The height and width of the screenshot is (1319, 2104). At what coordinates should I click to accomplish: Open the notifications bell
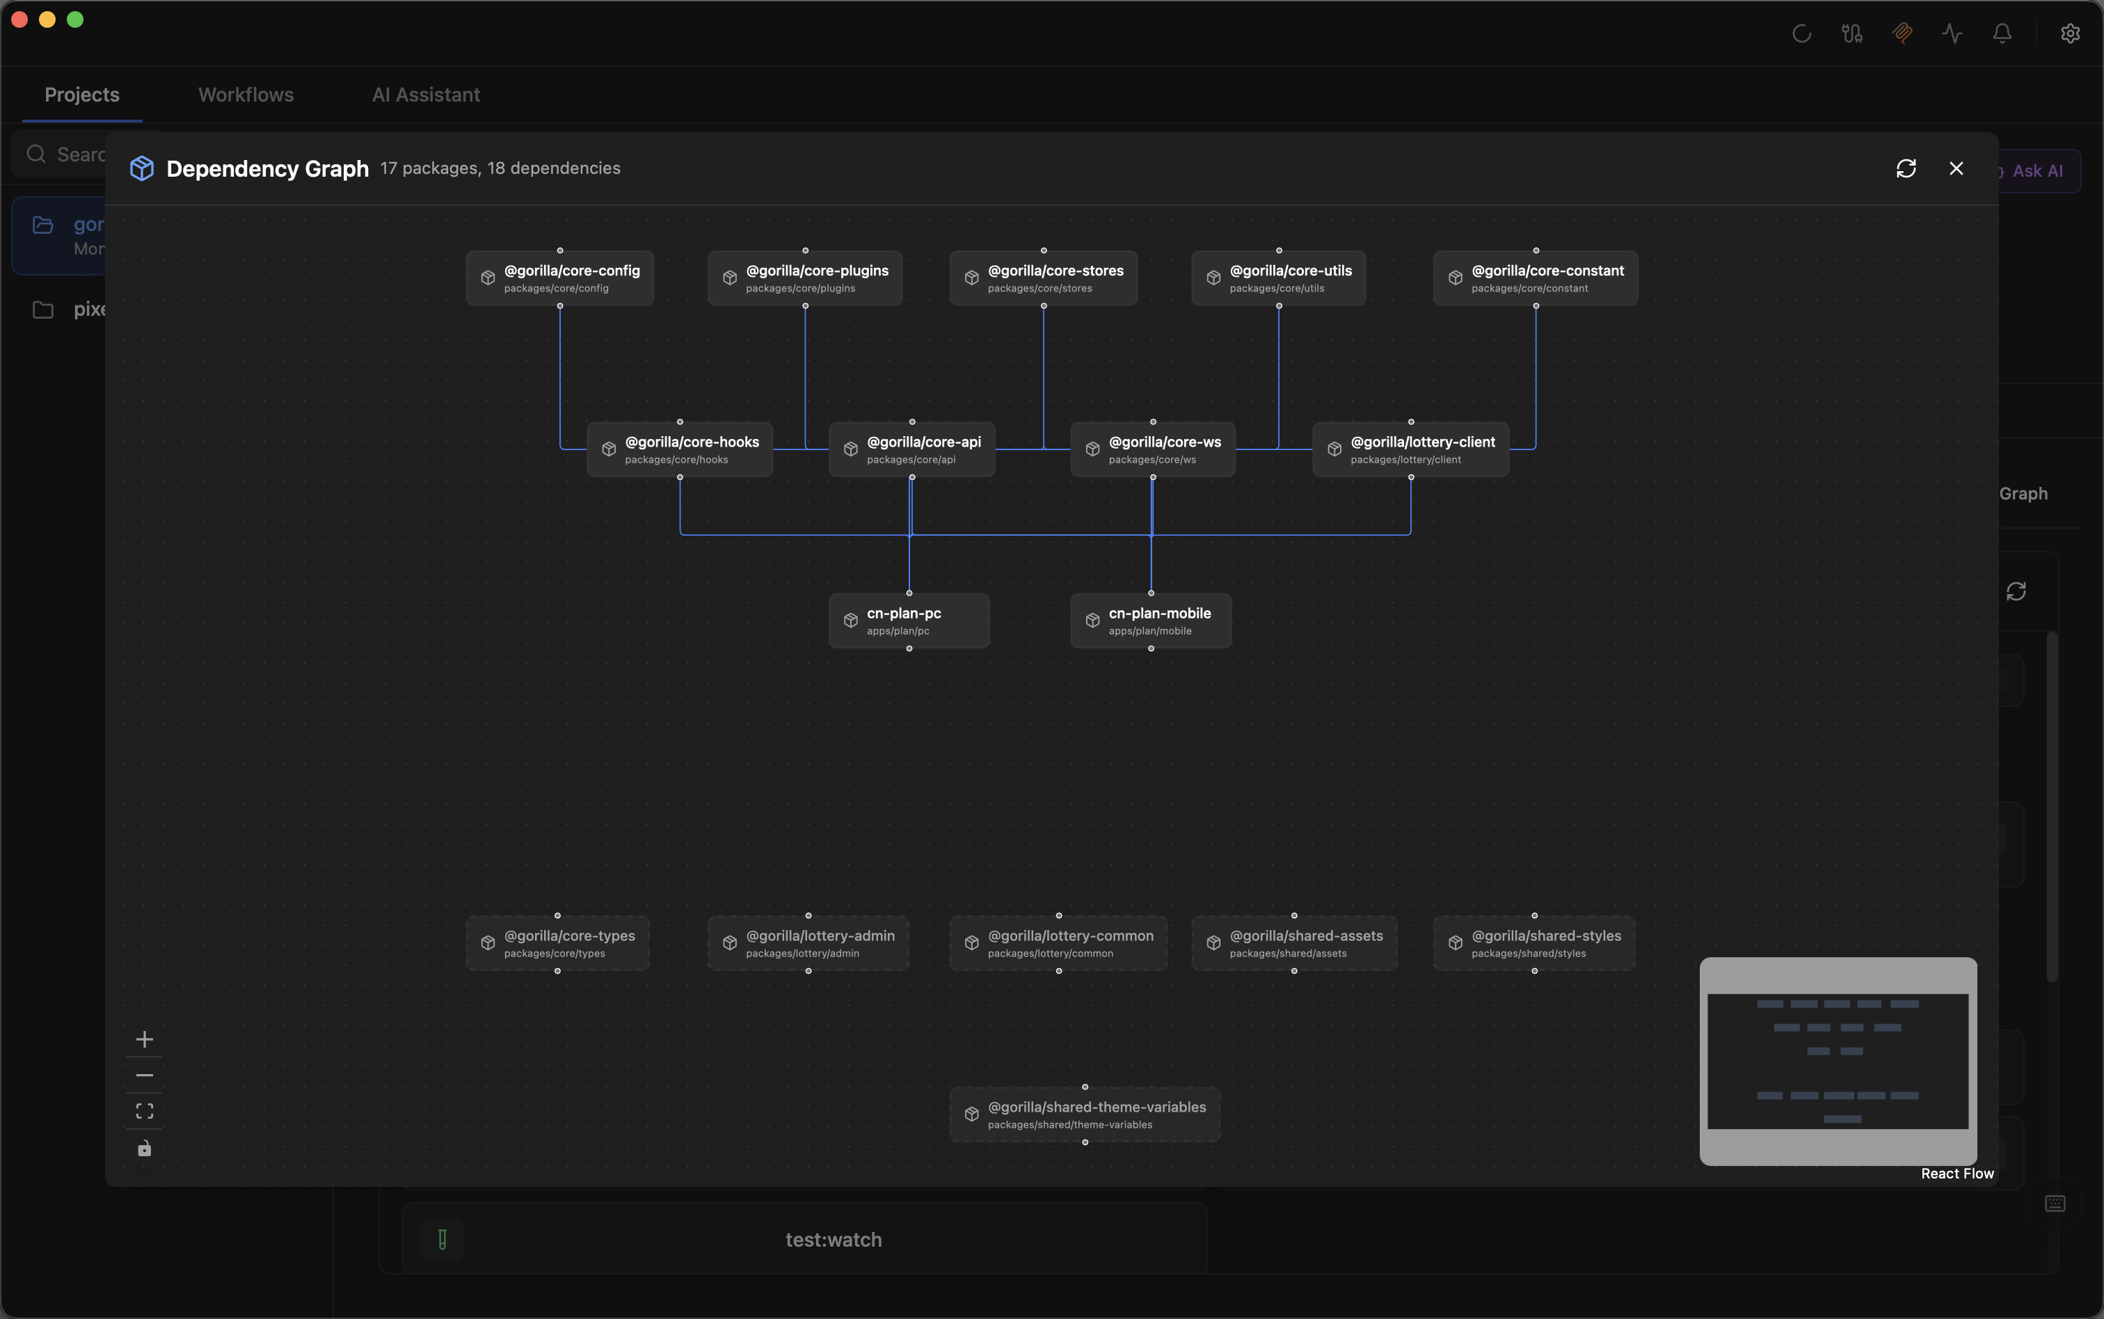[2002, 33]
